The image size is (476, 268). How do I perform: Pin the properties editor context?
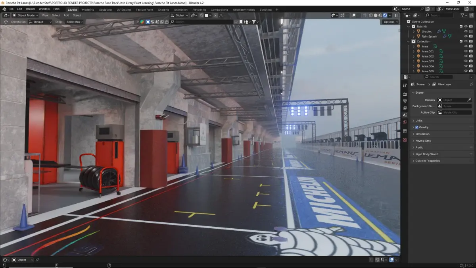tap(471, 85)
